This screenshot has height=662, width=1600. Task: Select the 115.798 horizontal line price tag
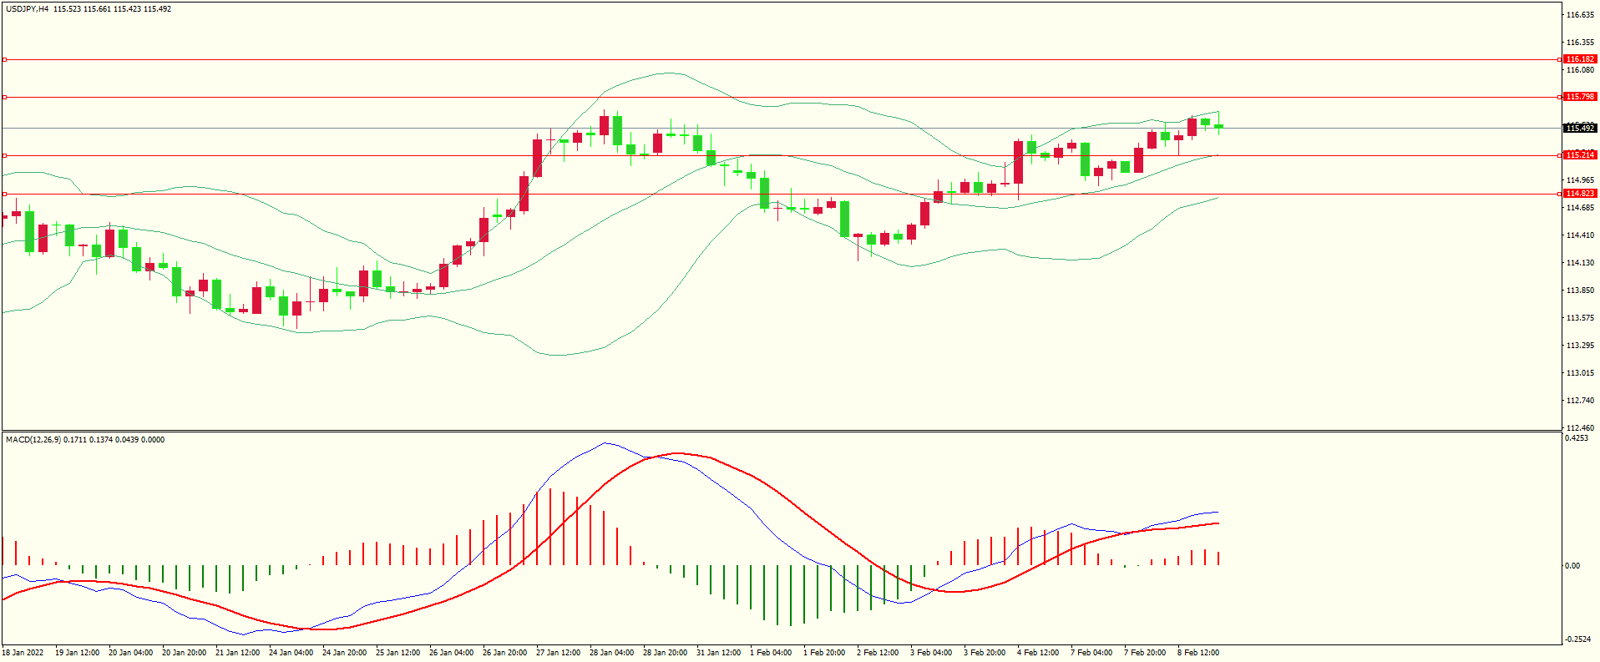pyautogui.click(x=1580, y=97)
